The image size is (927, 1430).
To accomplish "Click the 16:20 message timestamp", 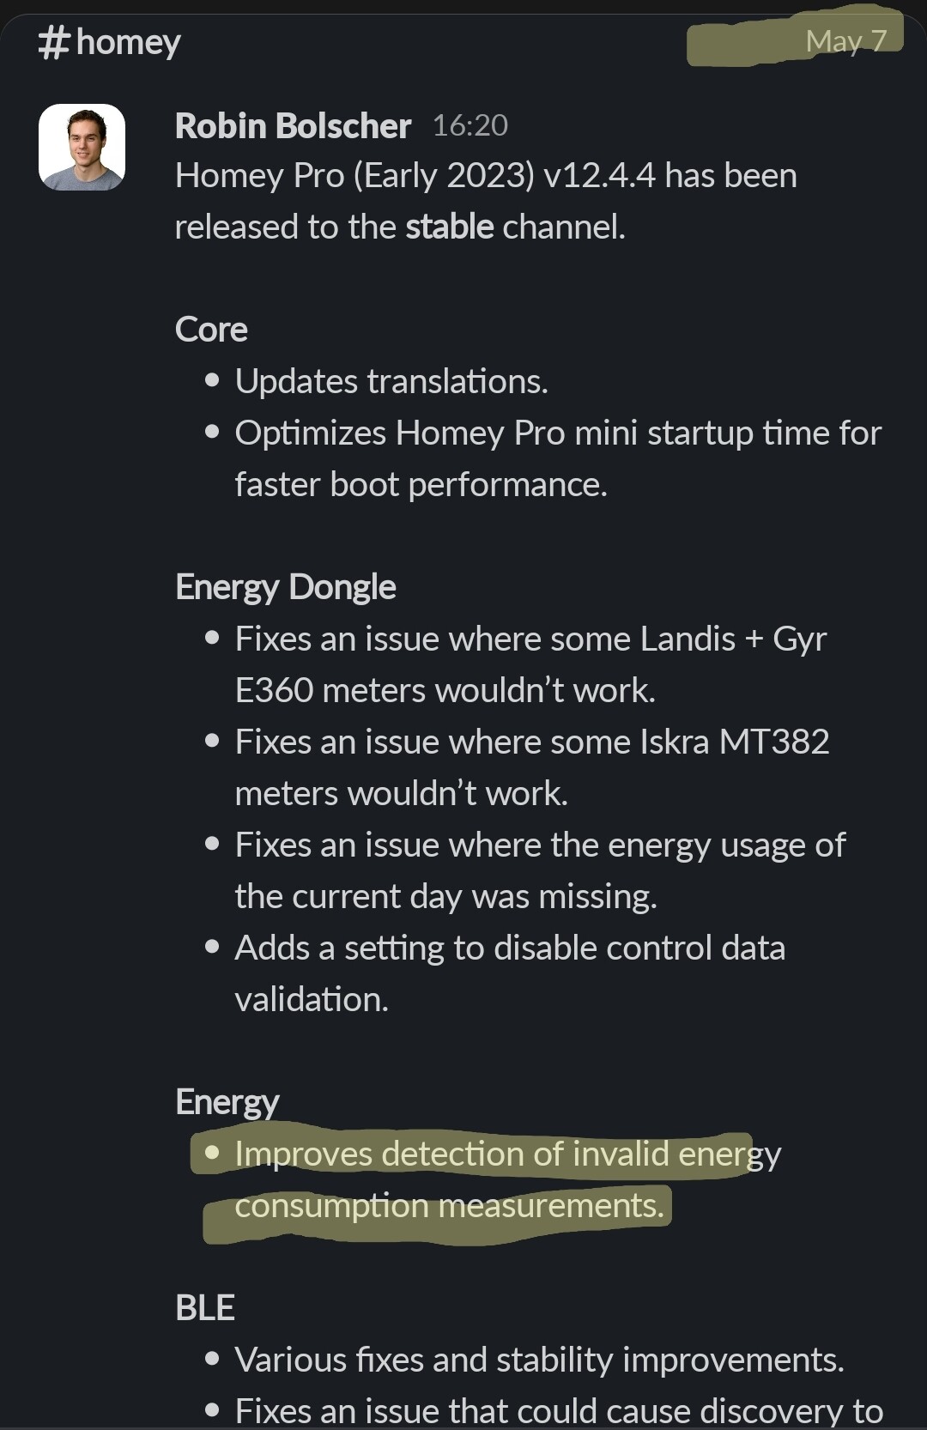I will [x=470, y=126].
